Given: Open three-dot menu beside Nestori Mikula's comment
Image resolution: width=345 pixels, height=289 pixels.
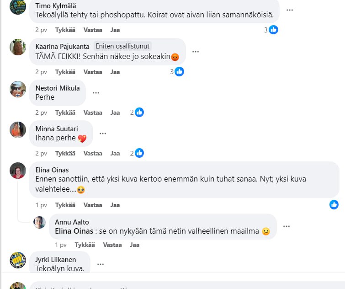Looking at the screenshot, I should [x=96, y=93].
